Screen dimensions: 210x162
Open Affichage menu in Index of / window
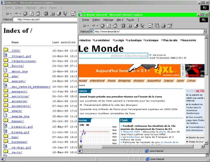coord(31,8)
